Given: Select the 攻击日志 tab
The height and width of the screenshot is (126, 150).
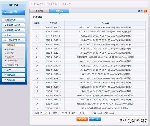Looking at the screenshot, I should (x=59, y=11).
